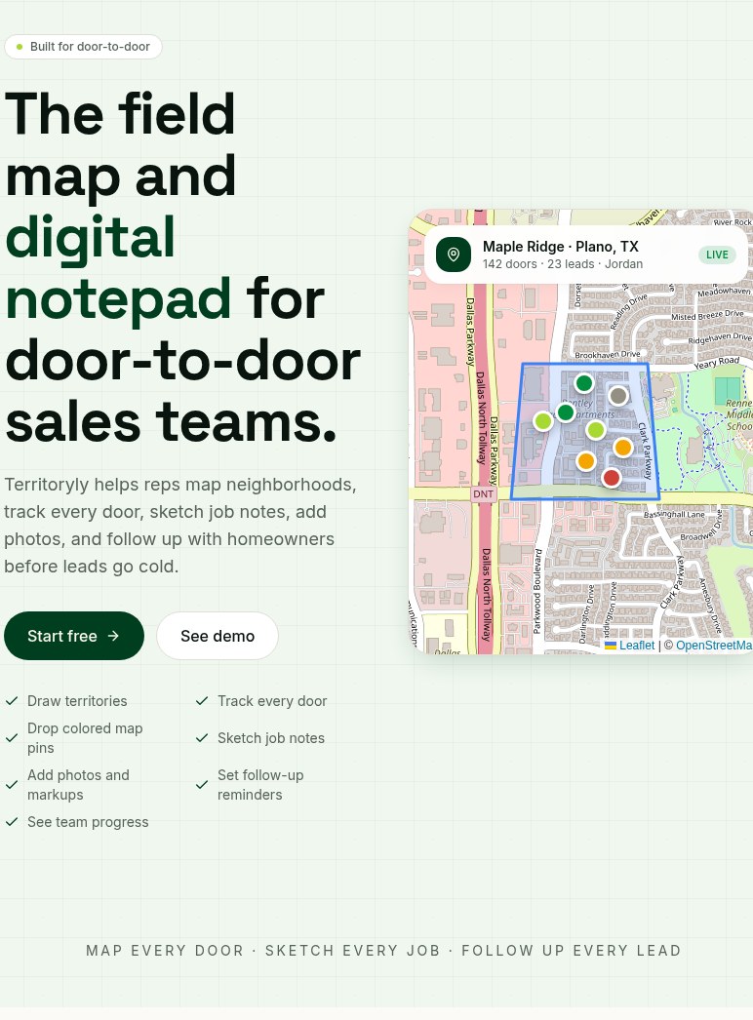Screen dimensions: 753x1020
Task: Click the 'Maple Ridge · Plano, TX' title
Action: point(560,247)
